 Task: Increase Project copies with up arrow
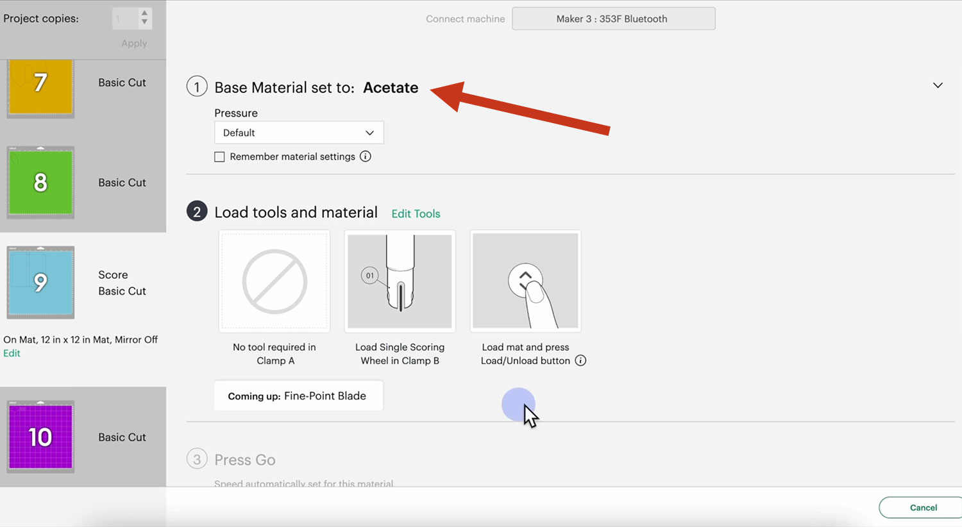pyautogui.click(x=144, y=13)
